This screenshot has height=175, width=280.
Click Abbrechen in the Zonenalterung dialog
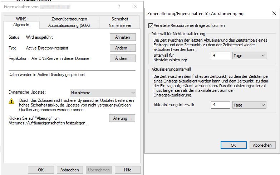pos(262,145)
